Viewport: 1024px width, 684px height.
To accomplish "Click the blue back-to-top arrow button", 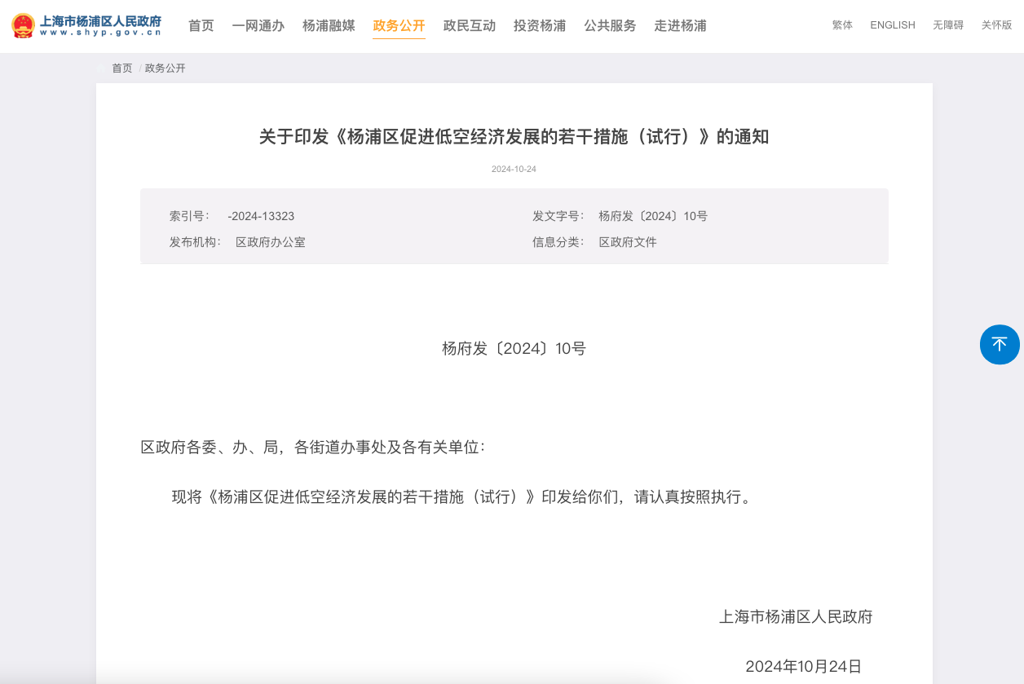I will (x=1000, y=344).
